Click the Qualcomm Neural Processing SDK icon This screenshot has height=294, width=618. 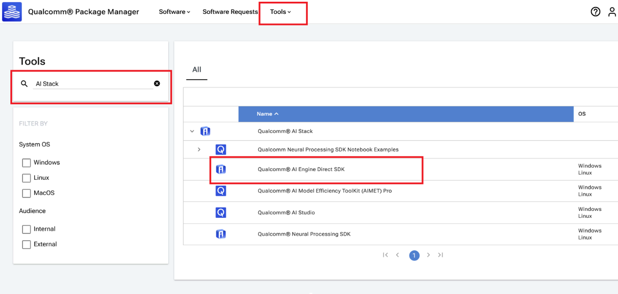click(221, 234)
